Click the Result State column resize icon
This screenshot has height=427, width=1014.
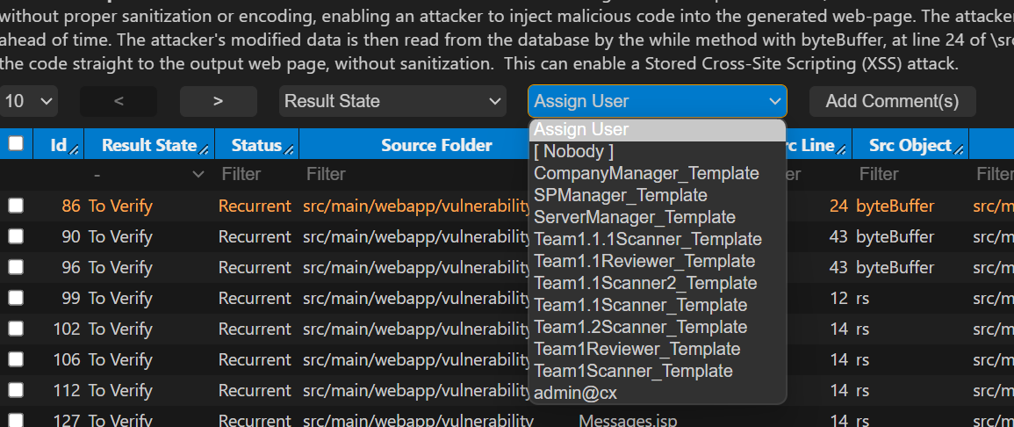click(205, 150)
